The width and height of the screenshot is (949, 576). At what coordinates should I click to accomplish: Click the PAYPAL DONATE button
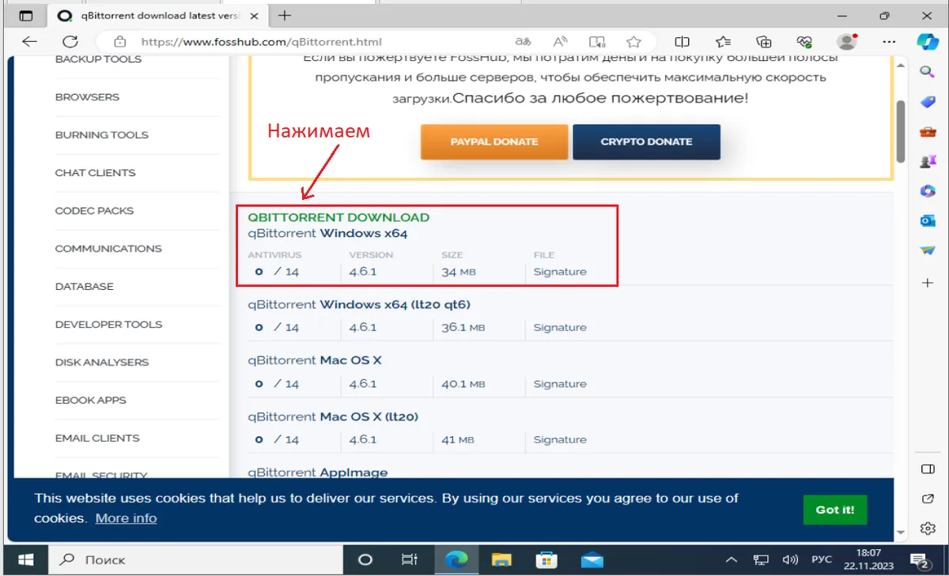[x=494, y=141]
